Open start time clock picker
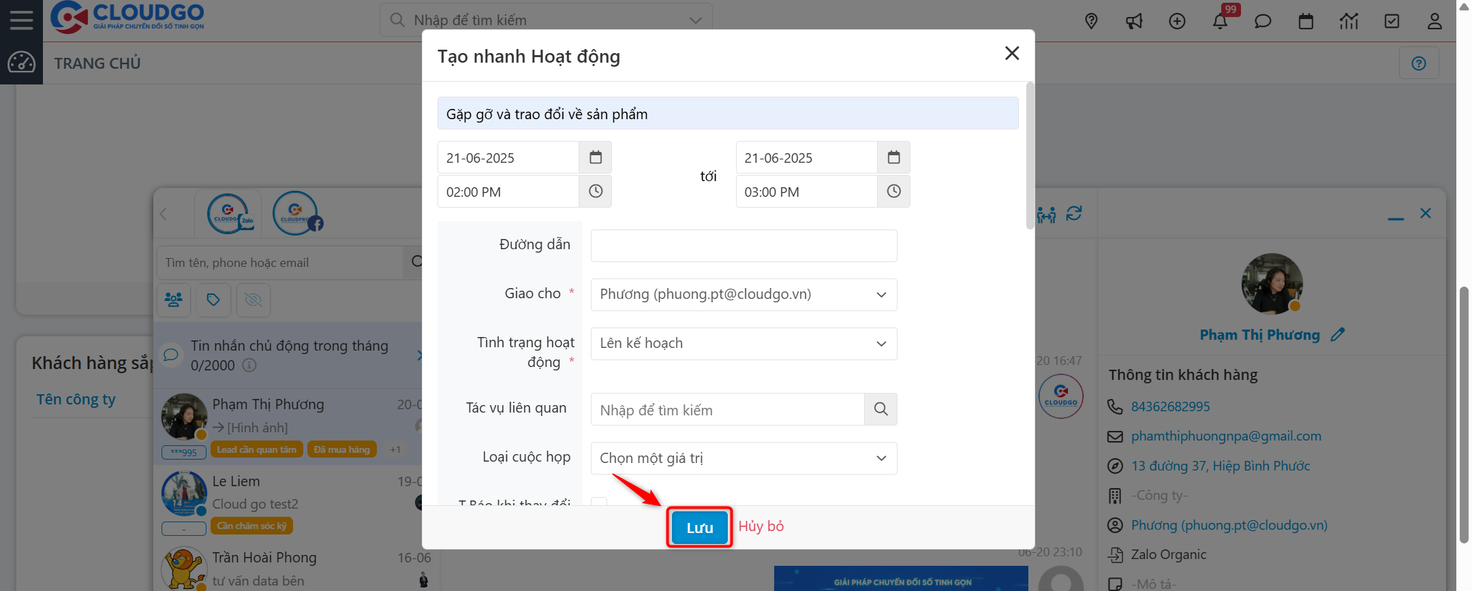1472x591 pixels. (x=596, y=191)
